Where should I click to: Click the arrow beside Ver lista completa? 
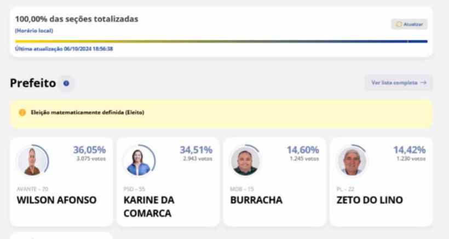click(x=423, y=83)
